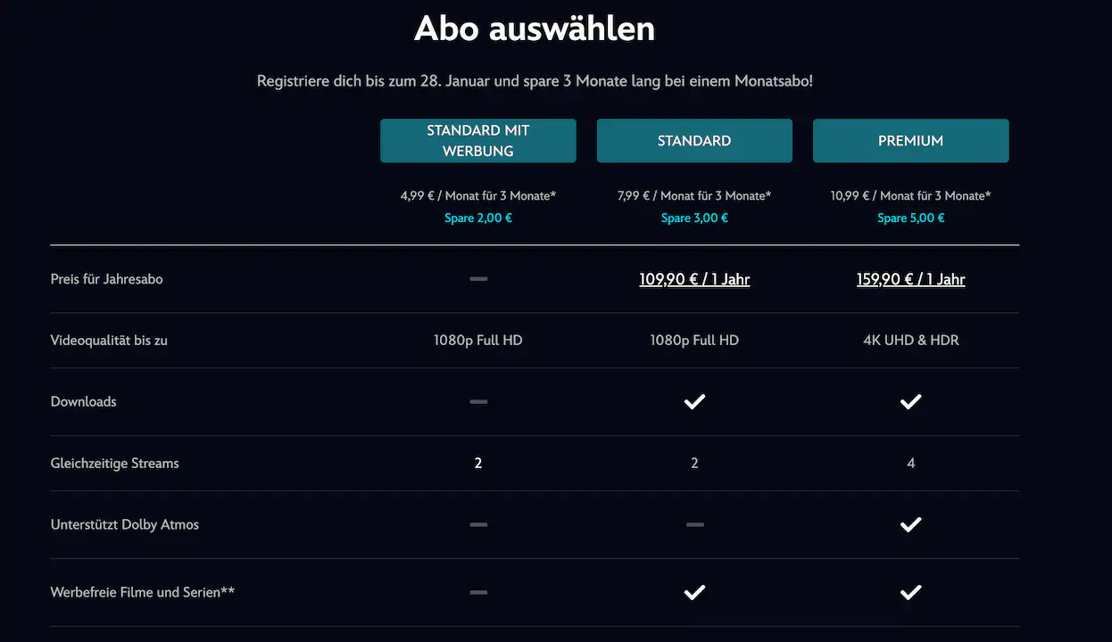Click the Spare 5,00 € savings label
This screenshot has height=642, width=1112.
[x=910, y=217]
